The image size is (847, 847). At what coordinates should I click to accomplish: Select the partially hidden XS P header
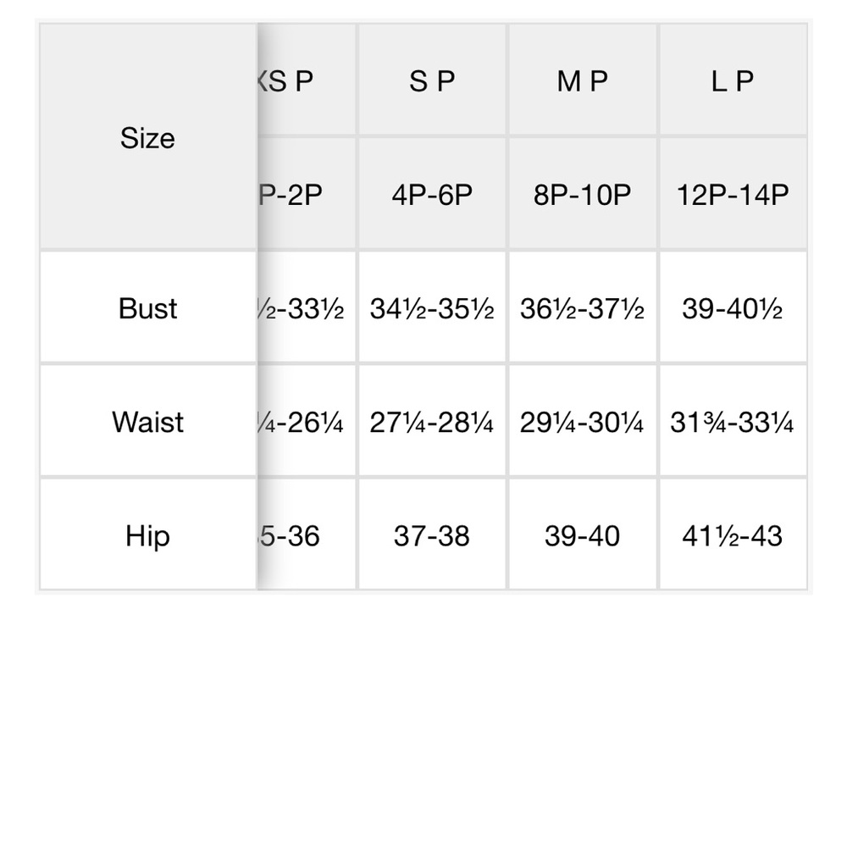(x=307, y=80)
